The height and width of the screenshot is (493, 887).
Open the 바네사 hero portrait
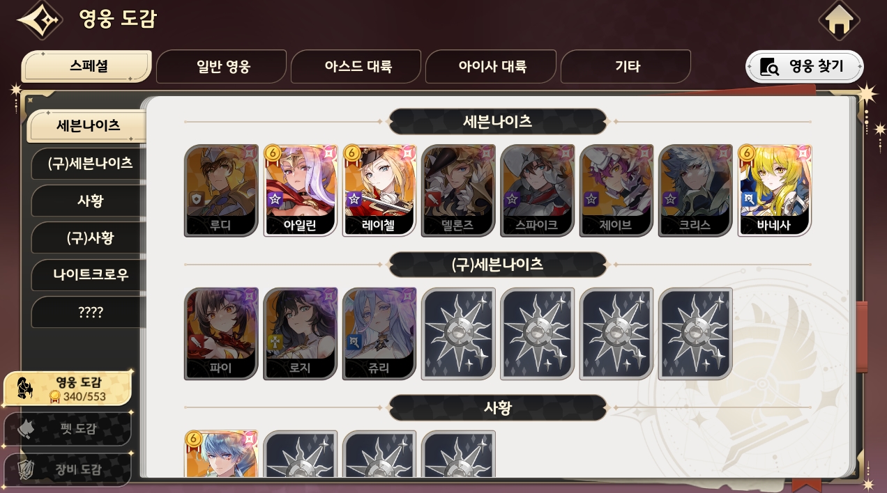775,191
